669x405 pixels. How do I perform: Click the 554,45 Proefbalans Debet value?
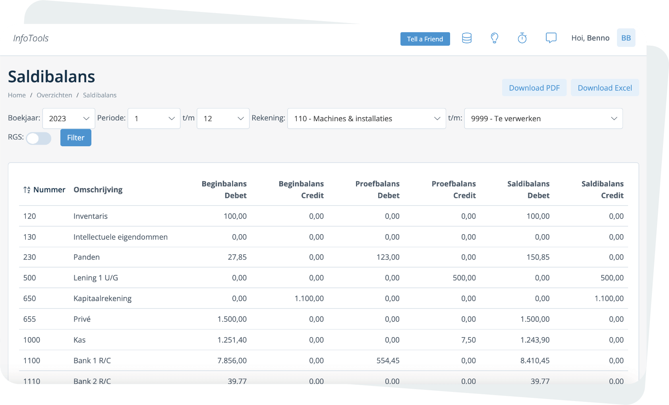388,360
